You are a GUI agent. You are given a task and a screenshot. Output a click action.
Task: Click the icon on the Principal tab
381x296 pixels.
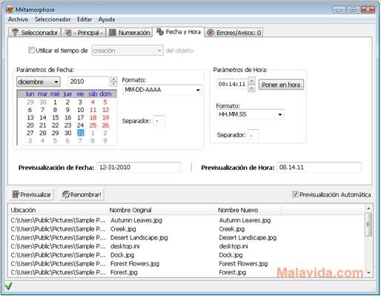click(x=68, y=33)
